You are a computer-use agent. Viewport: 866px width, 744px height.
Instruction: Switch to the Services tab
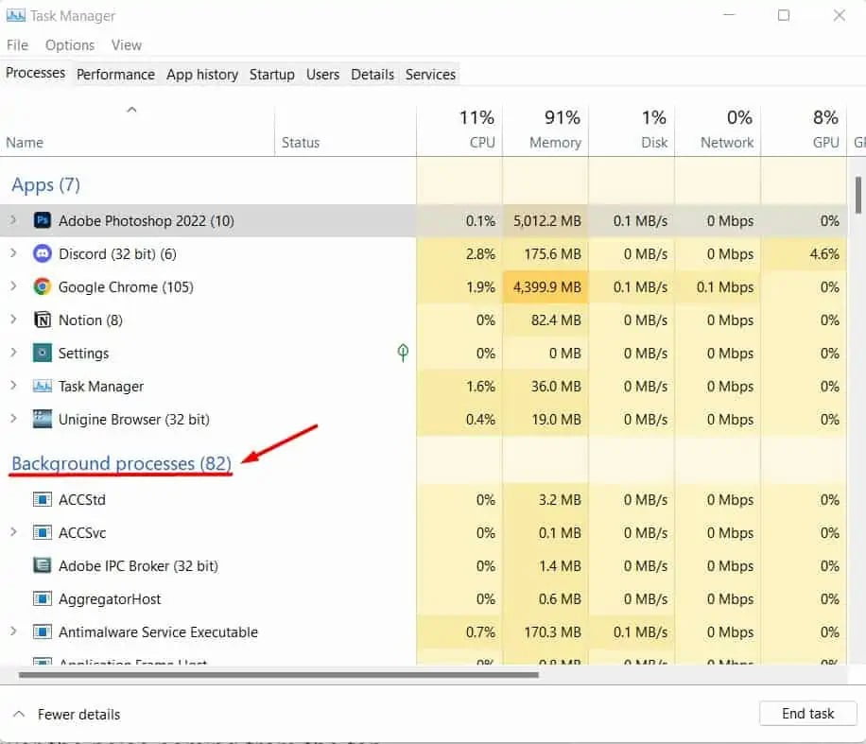point(430,74)
